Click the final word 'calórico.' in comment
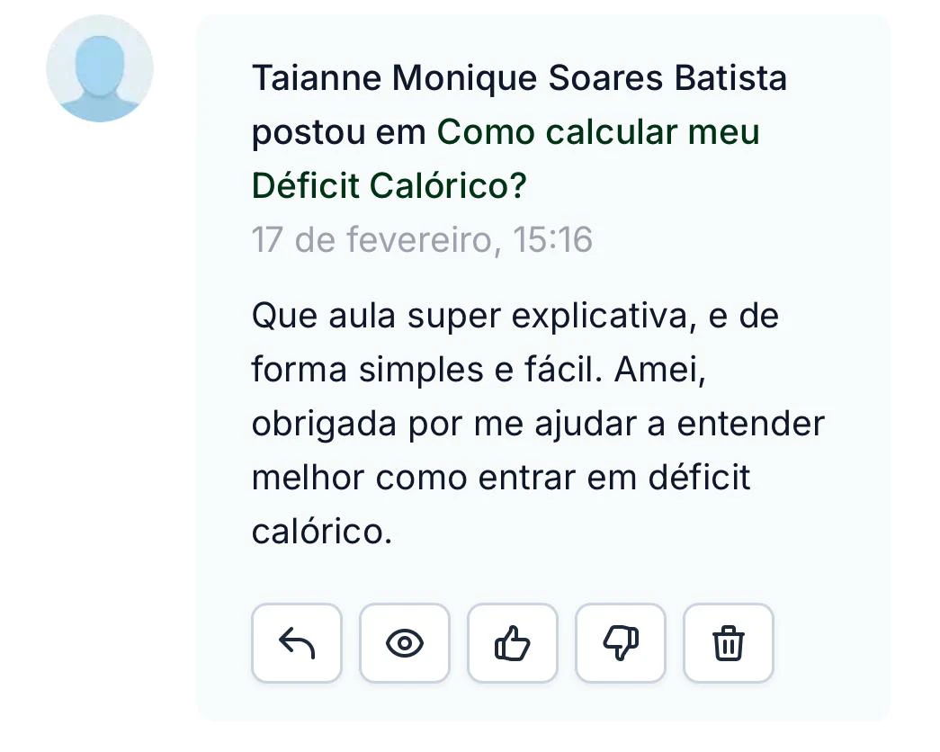 pyautogui.click(x=322, y=532)
